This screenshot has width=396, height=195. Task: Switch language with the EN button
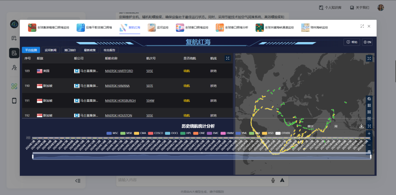(367, 42)
